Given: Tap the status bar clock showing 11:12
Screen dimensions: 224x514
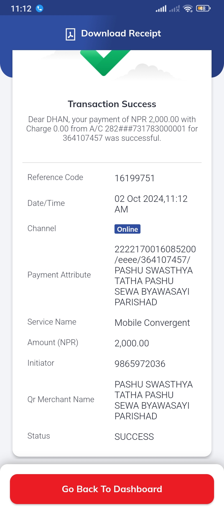Looking at the screenshot, I should (x=21, y=8).
